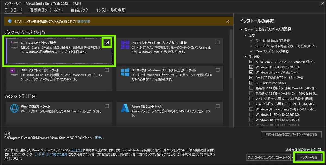Screen dimensions: 326x165
Task: Open the ライセンス link
Action: 76,150
